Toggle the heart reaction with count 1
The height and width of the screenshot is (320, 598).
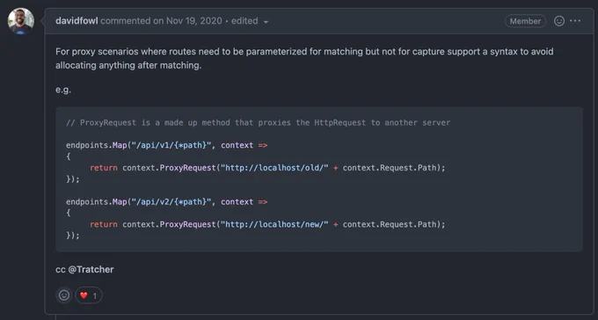click(89, 295)
